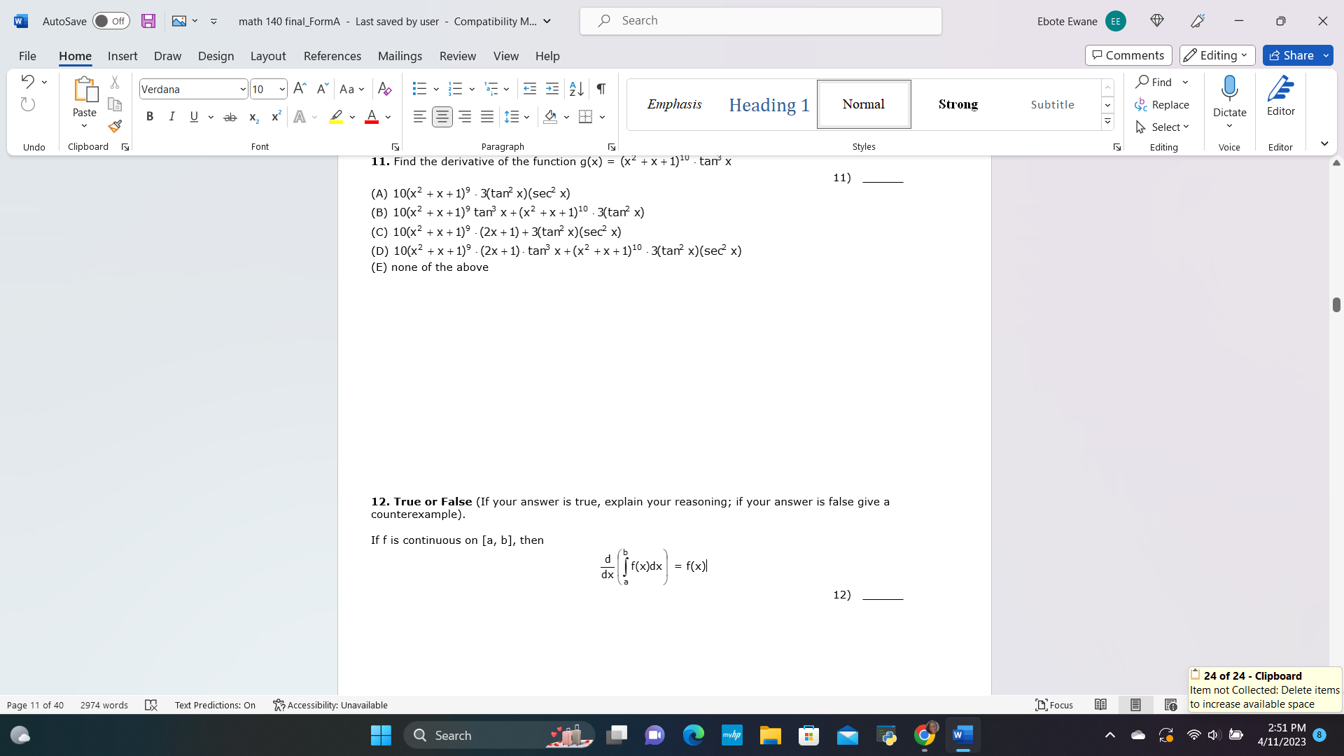The height and width of the screenshot is (756, 1344).
Task: Apply the red font color swatch
Action: tap(372, 117)
